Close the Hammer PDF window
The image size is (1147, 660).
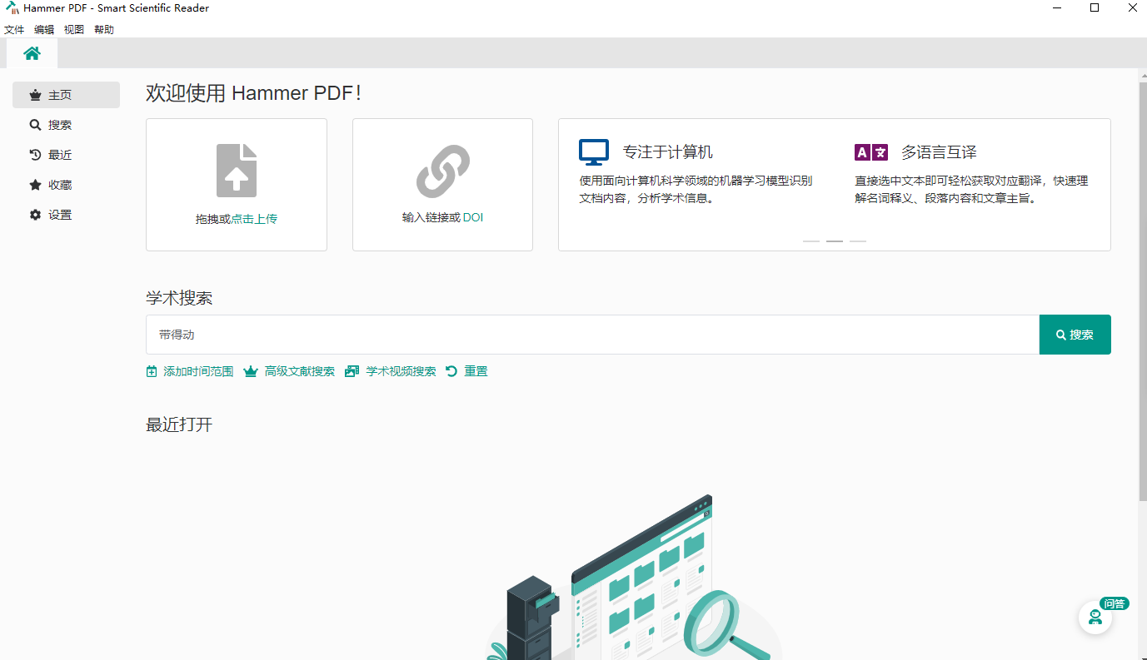click(x=1131, y=8)
